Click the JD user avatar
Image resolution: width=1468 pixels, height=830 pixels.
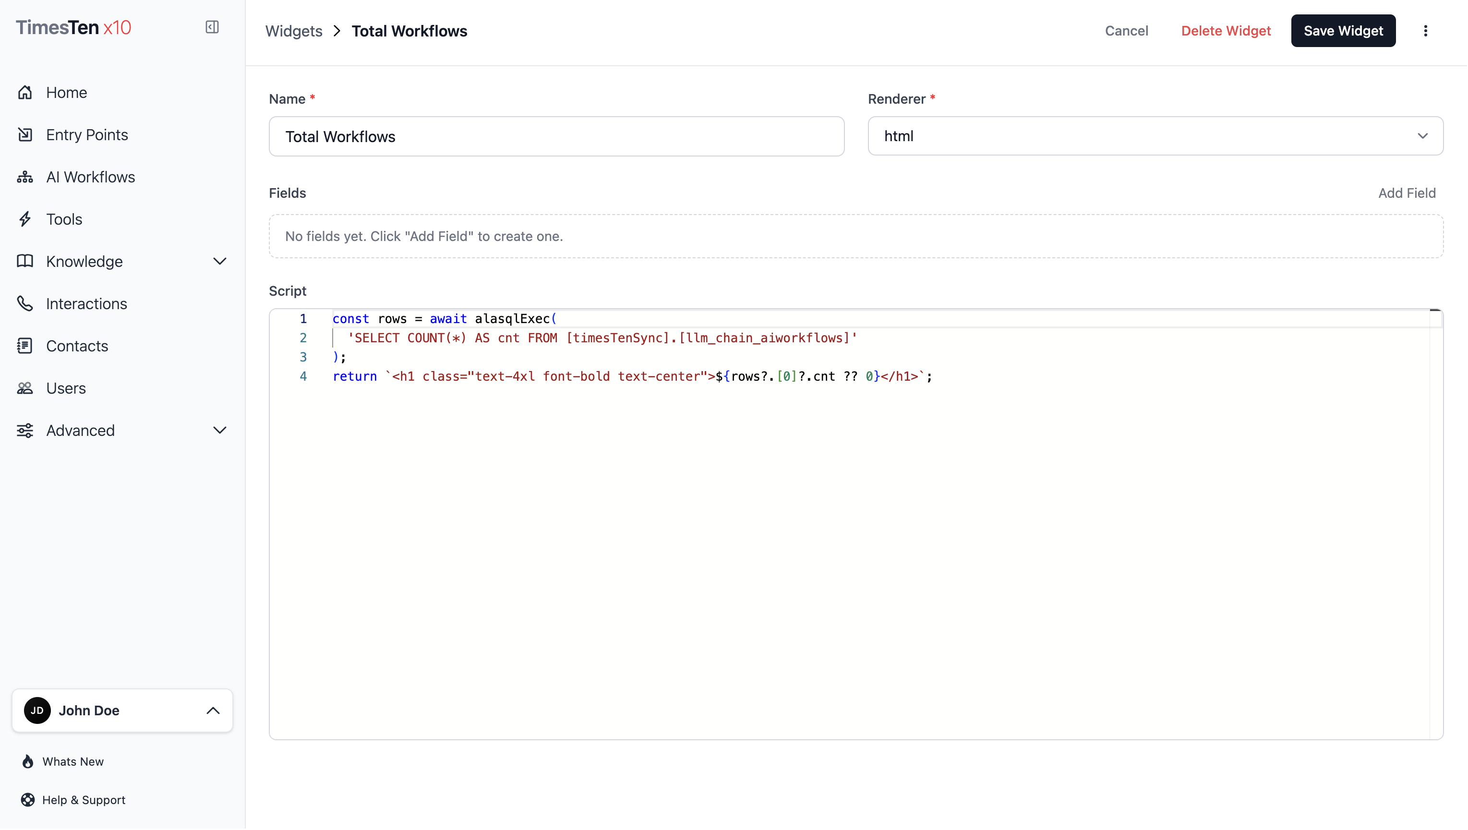click(x=37, y=710)
